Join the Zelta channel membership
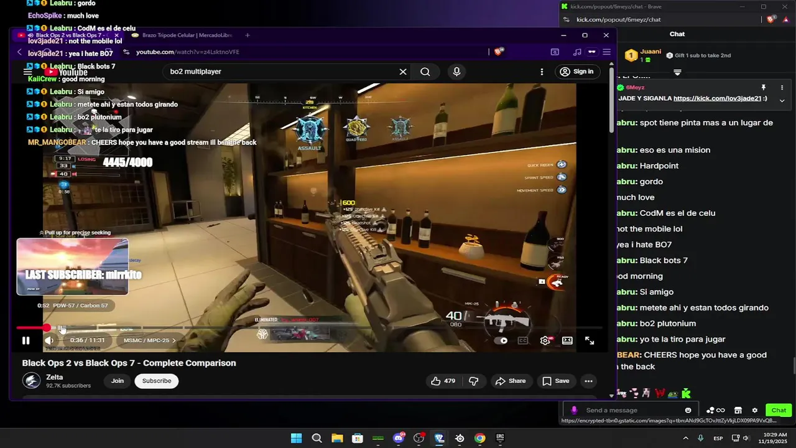This screenshot has height=448, width=796. tap(118, 381)
